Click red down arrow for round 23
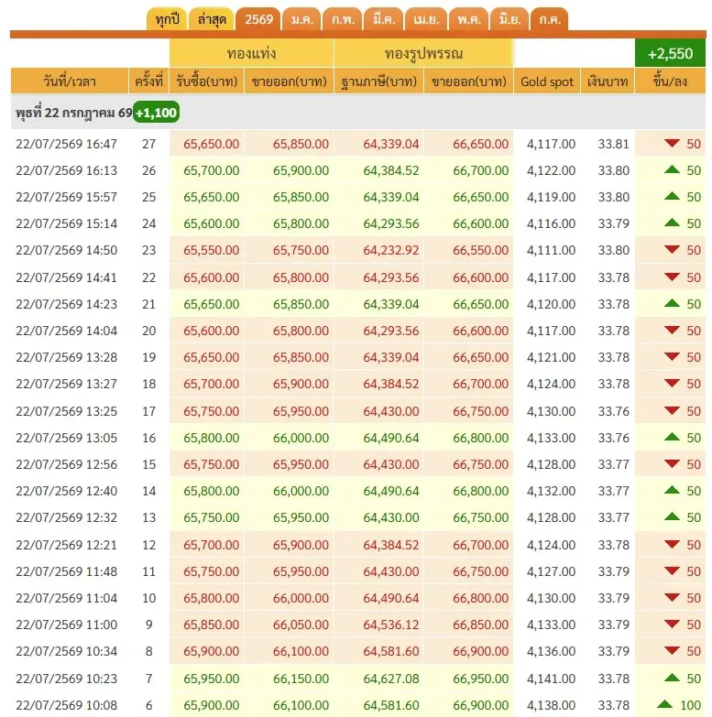712x717 pixels. 672,249
